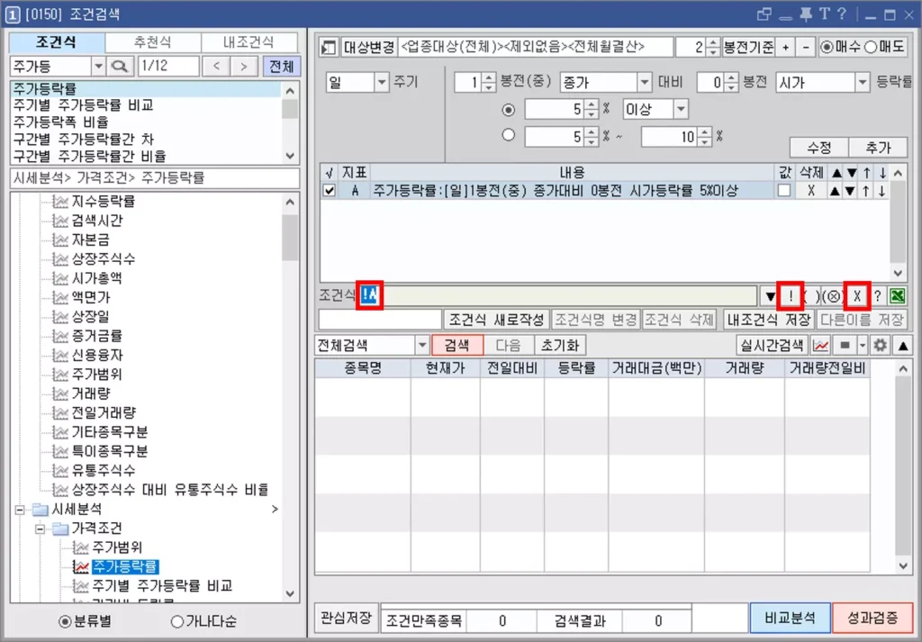The image size is (922, 642).
Task: Increase the 2 봉전기준 stepper value
Action: click(x=712, y=43)
